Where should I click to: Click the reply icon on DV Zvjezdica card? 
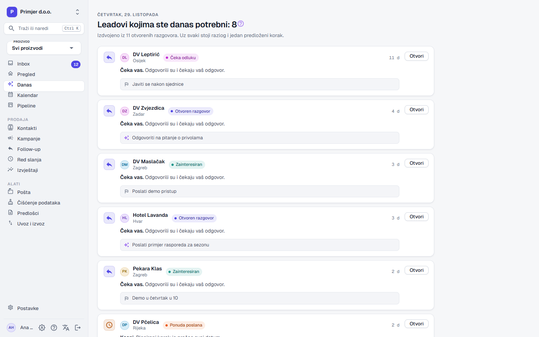pos(109,111)
